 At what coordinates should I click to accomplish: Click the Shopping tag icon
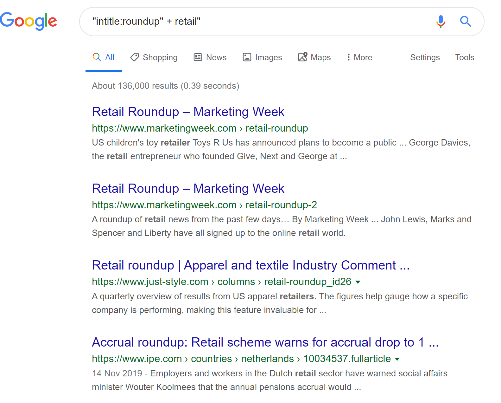pos(135,57)
